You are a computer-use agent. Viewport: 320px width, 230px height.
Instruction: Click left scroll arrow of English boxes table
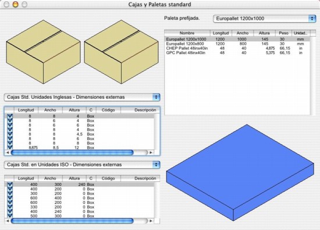8,152
